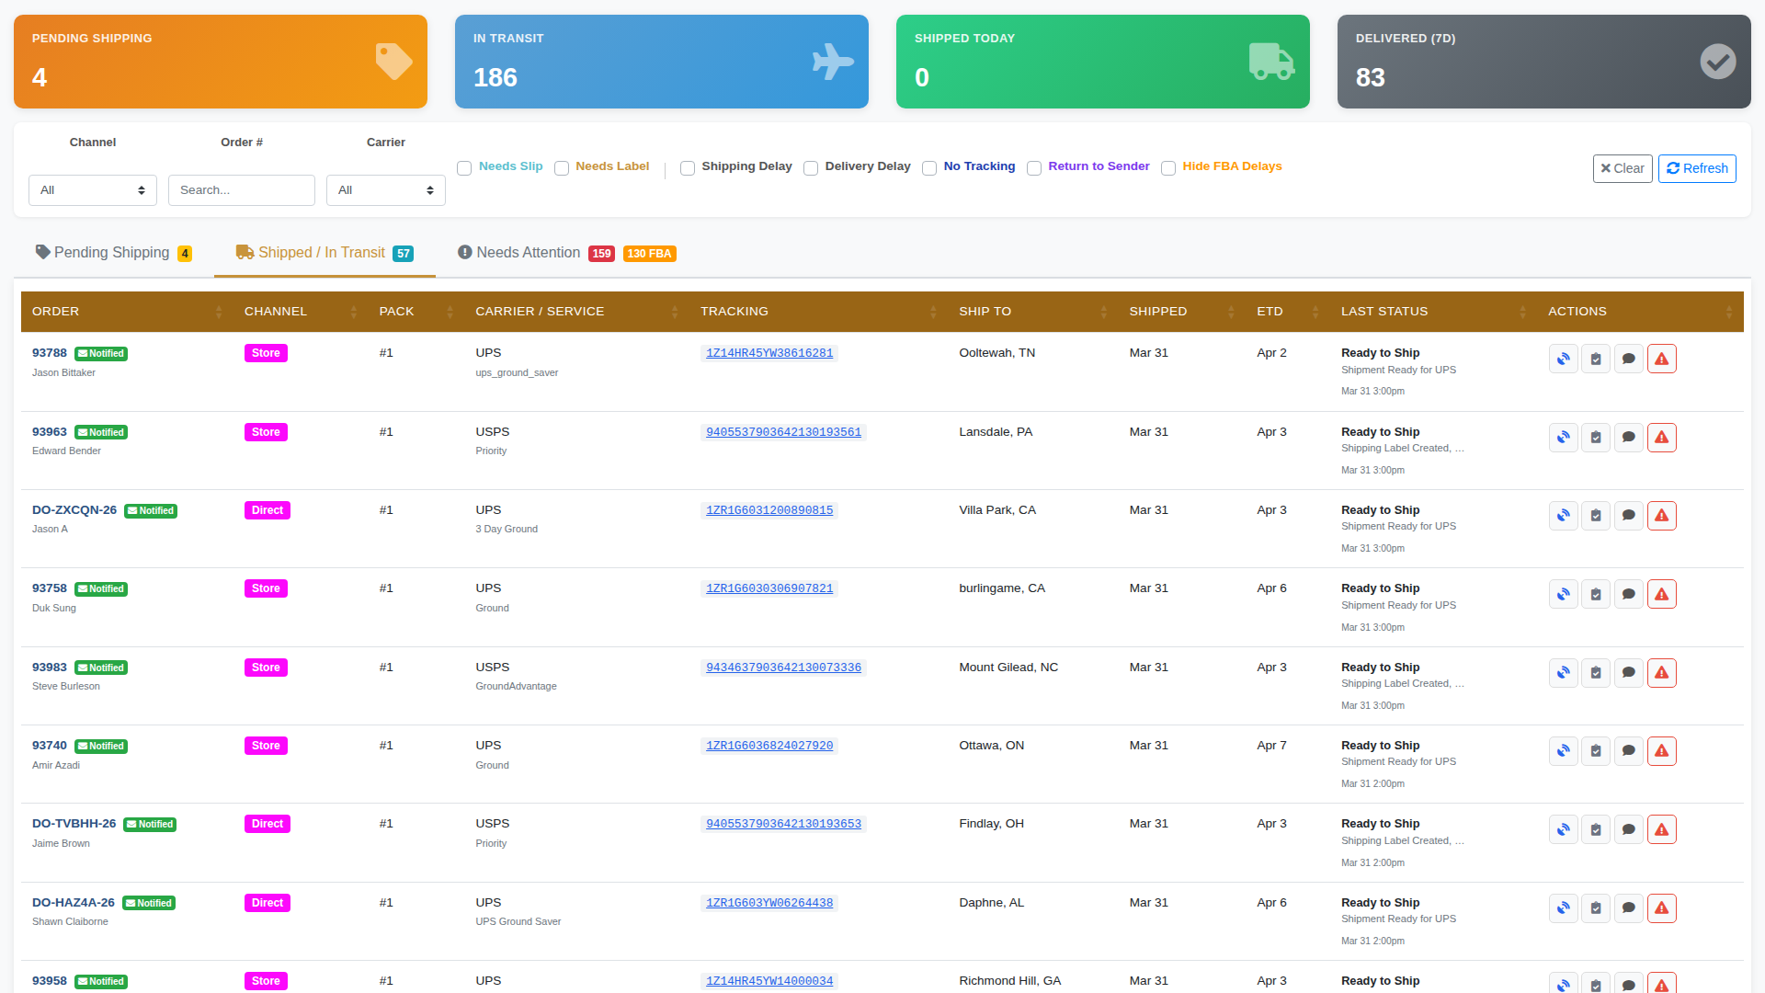The image size is (1765, 993).
Task: Click the tracking satellite icon for order 93788
Action: tap(1563, 358)
